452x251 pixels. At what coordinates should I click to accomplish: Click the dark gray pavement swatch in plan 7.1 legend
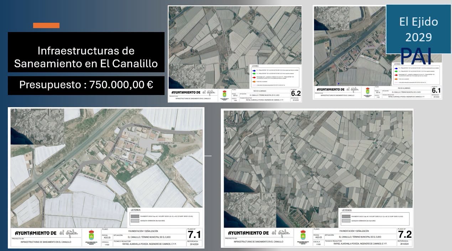[136, 216]
